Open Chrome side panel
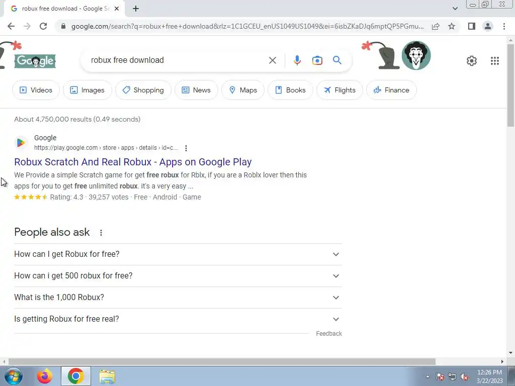 (472, 26)
